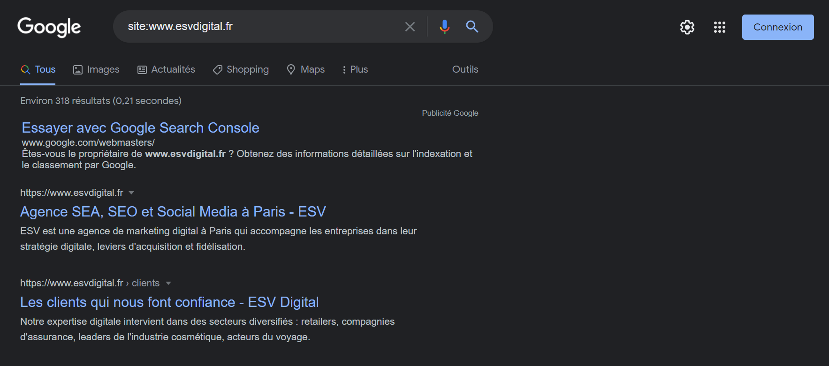829x366 pixels.
Task: Select the Tous tab
Action: (38, 69)
